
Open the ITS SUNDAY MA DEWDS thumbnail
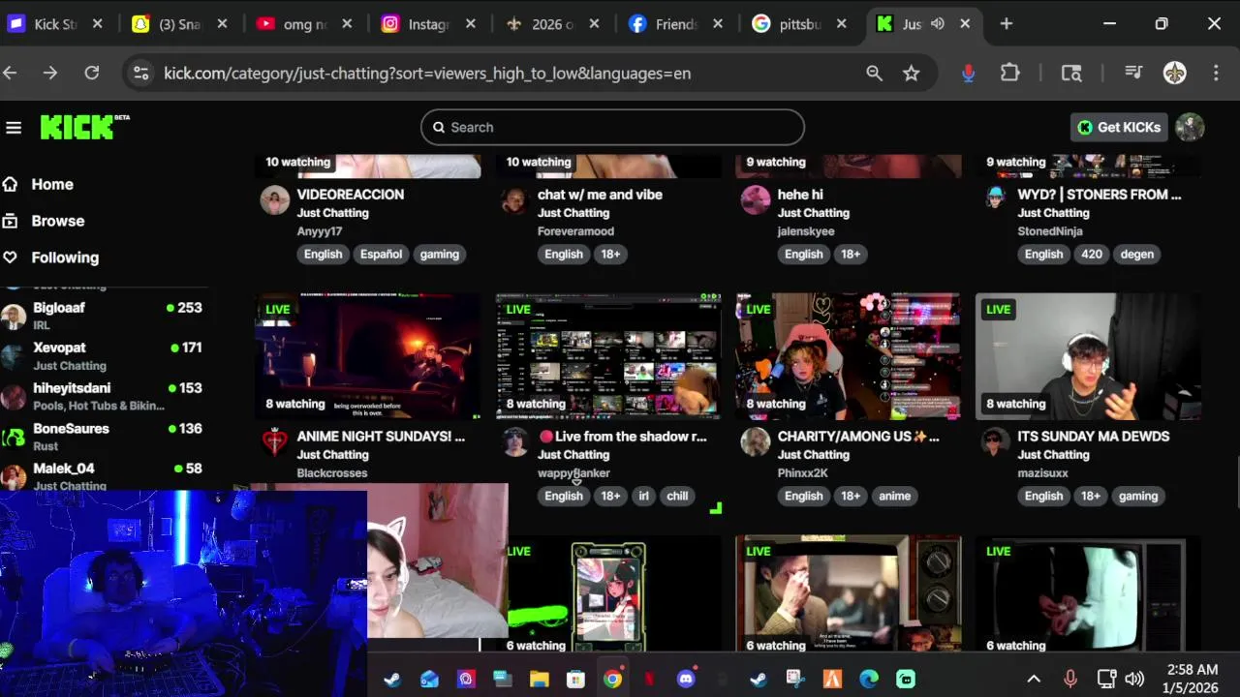[x=1088, y=356]
